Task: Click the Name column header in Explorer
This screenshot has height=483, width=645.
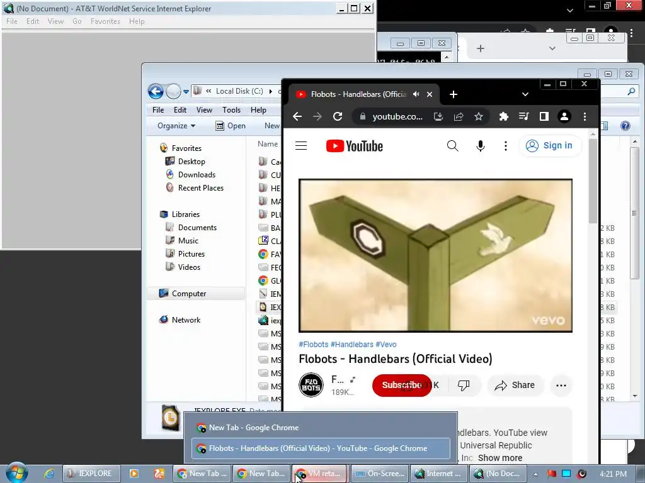Action: (x=267, y=144)
